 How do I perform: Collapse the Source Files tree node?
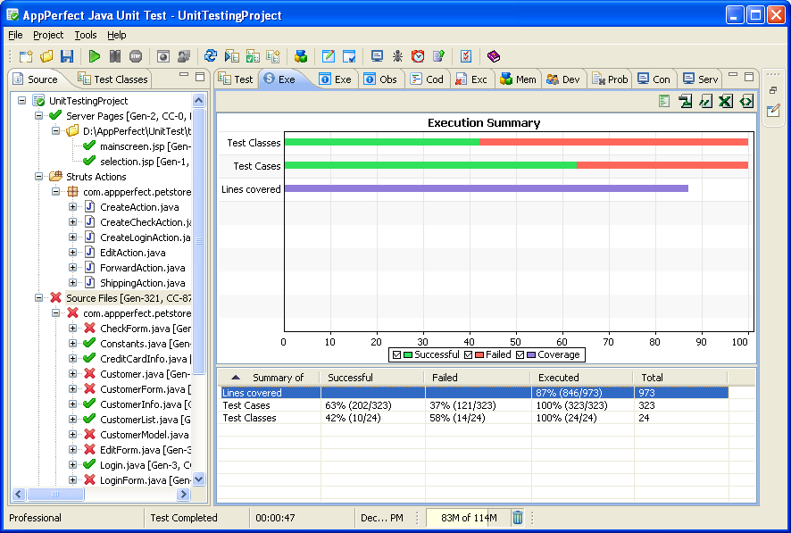pyautogui.click(x=39, y=297)
